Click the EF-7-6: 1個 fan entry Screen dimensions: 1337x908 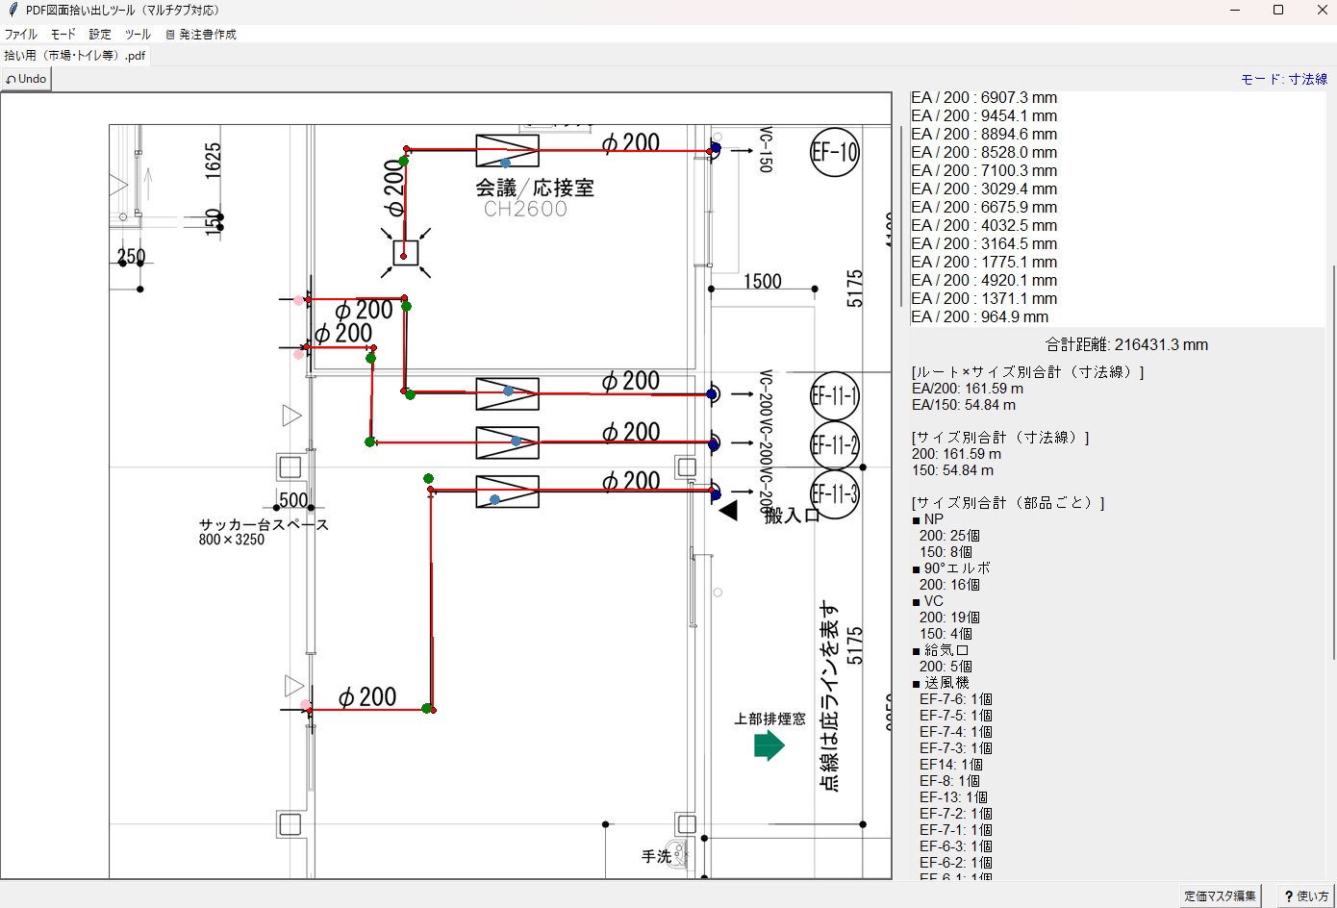[956, 699]
